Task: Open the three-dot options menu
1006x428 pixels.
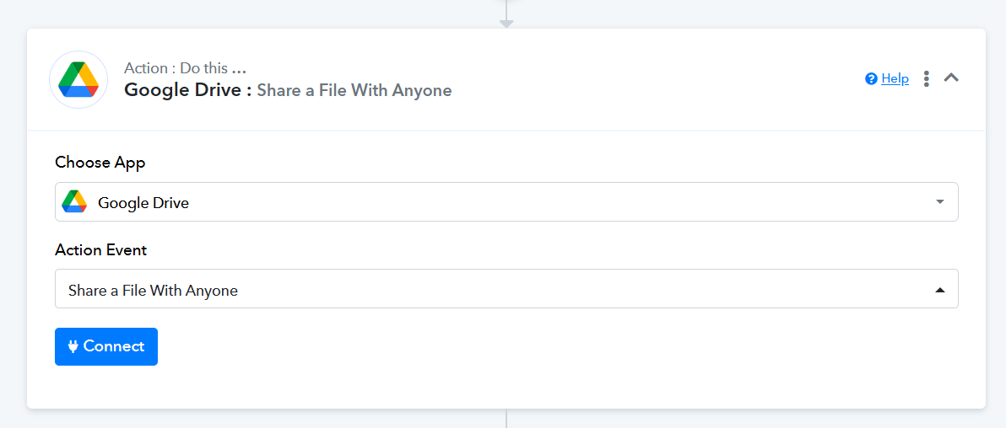Action: pos(926,78)
